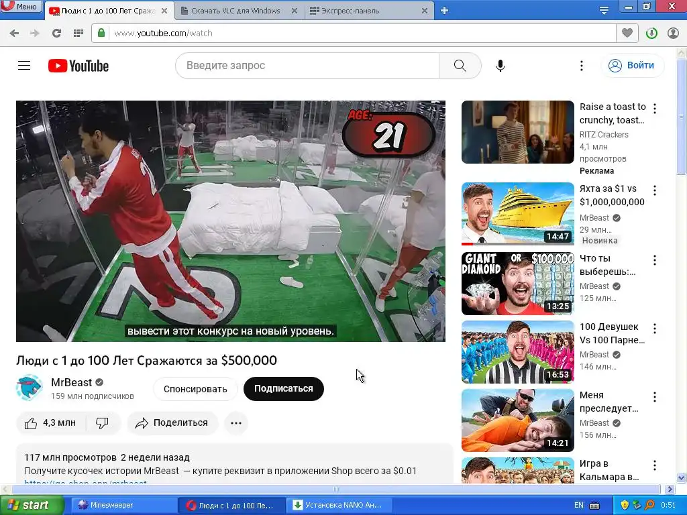Open the browser profile account icon

[x=673, y=34]
